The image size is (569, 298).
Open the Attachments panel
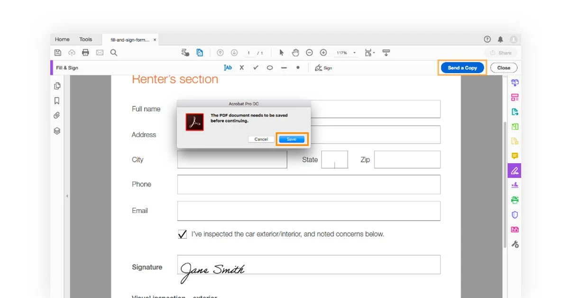click(57, 115)
